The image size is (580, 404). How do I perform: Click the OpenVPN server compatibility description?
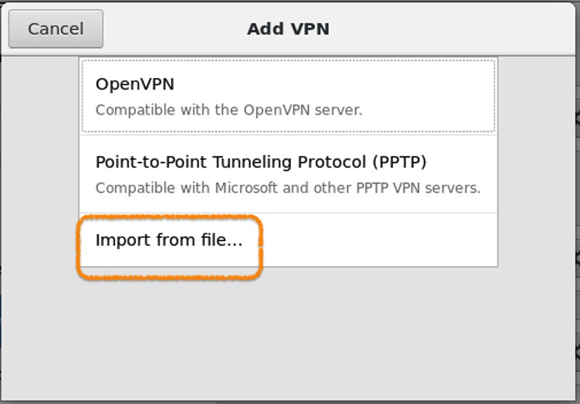click(x=229, y=110)
